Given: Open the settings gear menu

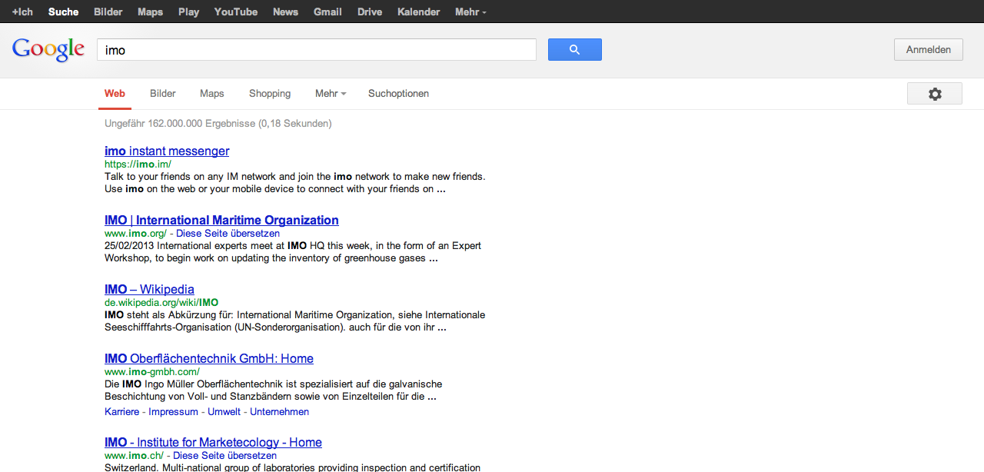Looking at the screenshot, I should pos(934,94).
